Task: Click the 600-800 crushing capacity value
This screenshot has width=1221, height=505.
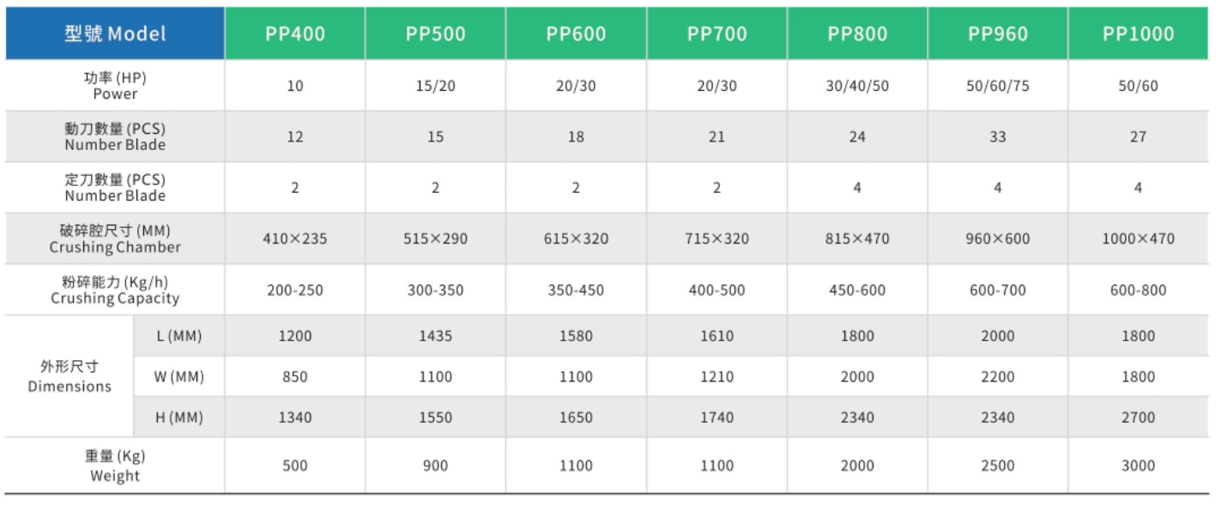Action: (x=1138, y=290)
